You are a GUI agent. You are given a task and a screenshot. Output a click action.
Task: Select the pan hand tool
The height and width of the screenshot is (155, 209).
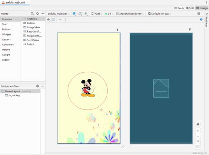pos(198,124)
